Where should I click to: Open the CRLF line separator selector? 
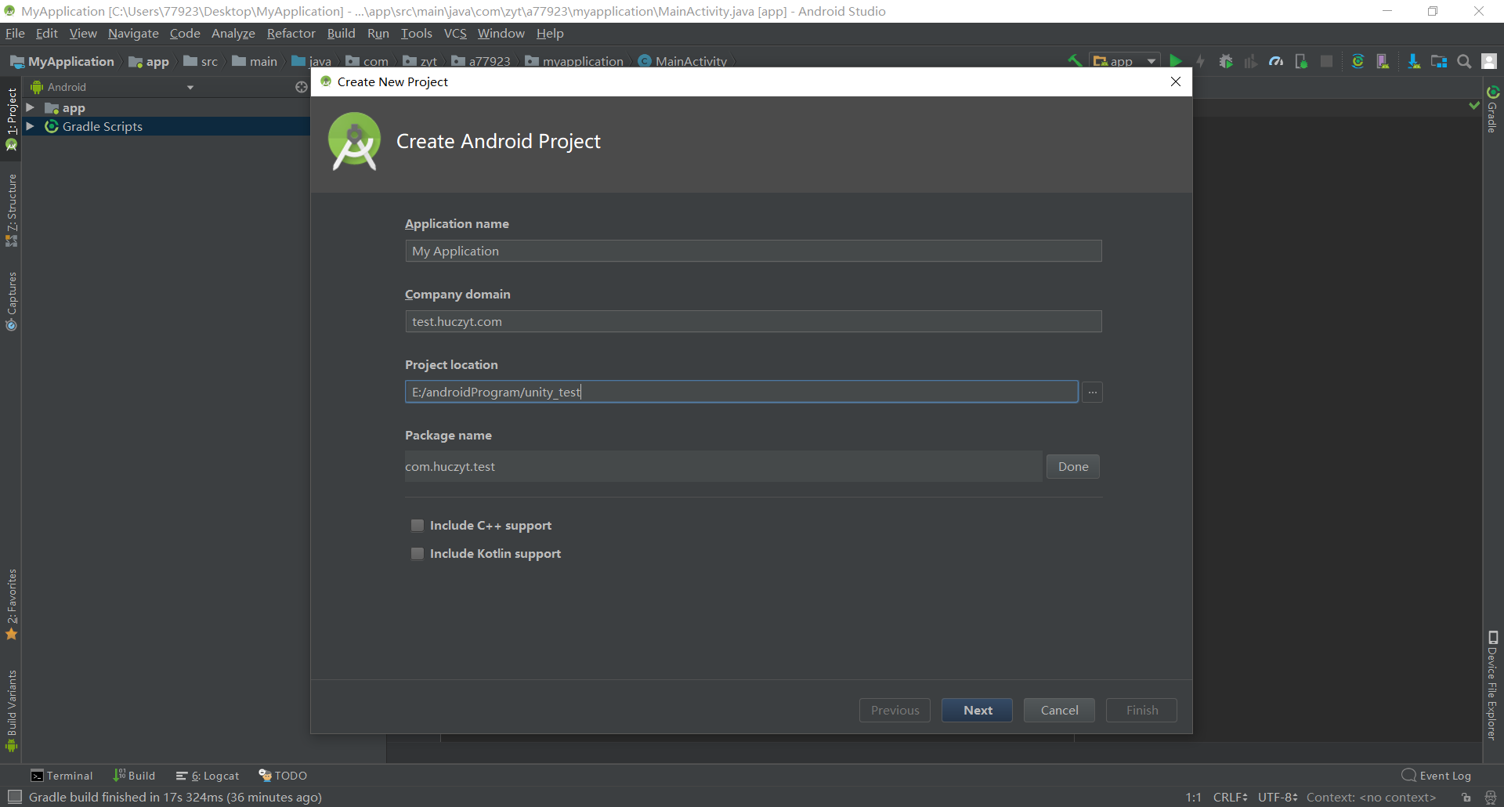[1230, 797]
